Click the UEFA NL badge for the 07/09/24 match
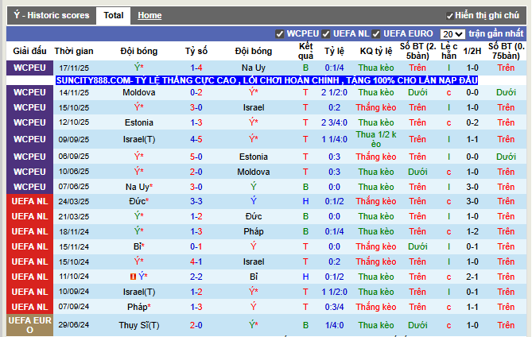Screen dimensions: 532x337 pyautogui.click(x=29, y=307)
